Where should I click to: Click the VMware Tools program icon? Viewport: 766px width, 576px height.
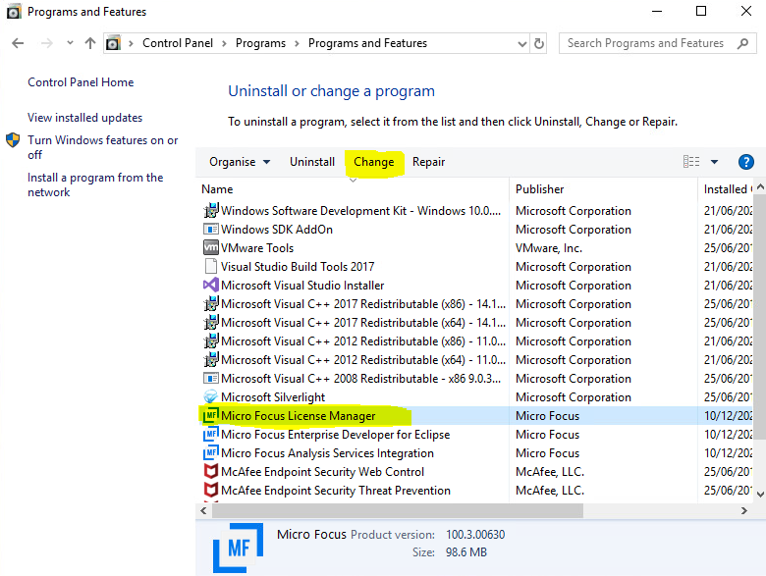tap(210, 248)
